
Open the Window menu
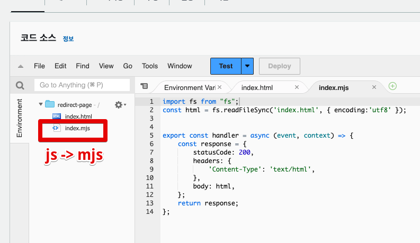(x=180, y=66)
